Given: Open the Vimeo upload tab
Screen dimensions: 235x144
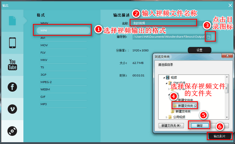Looking at the screenshot, I should (12, 109).
